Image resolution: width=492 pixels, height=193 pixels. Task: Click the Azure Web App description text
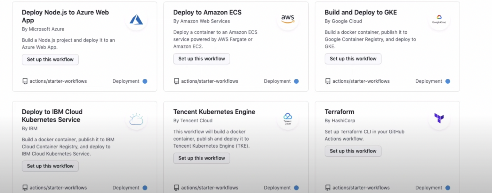tap(68, 44)
